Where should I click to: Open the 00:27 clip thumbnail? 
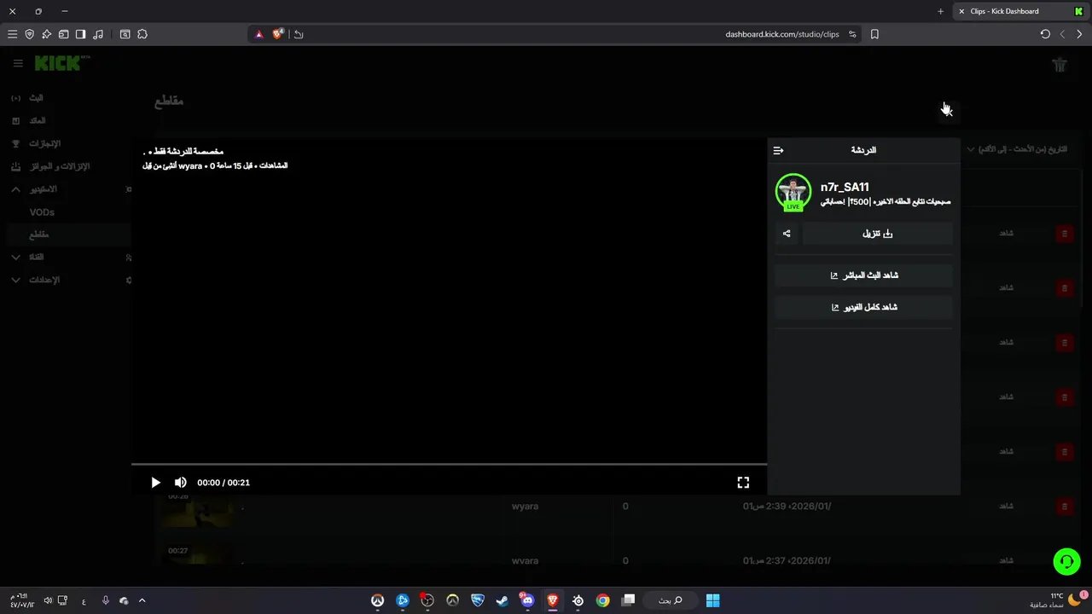[x=198, y=557]
